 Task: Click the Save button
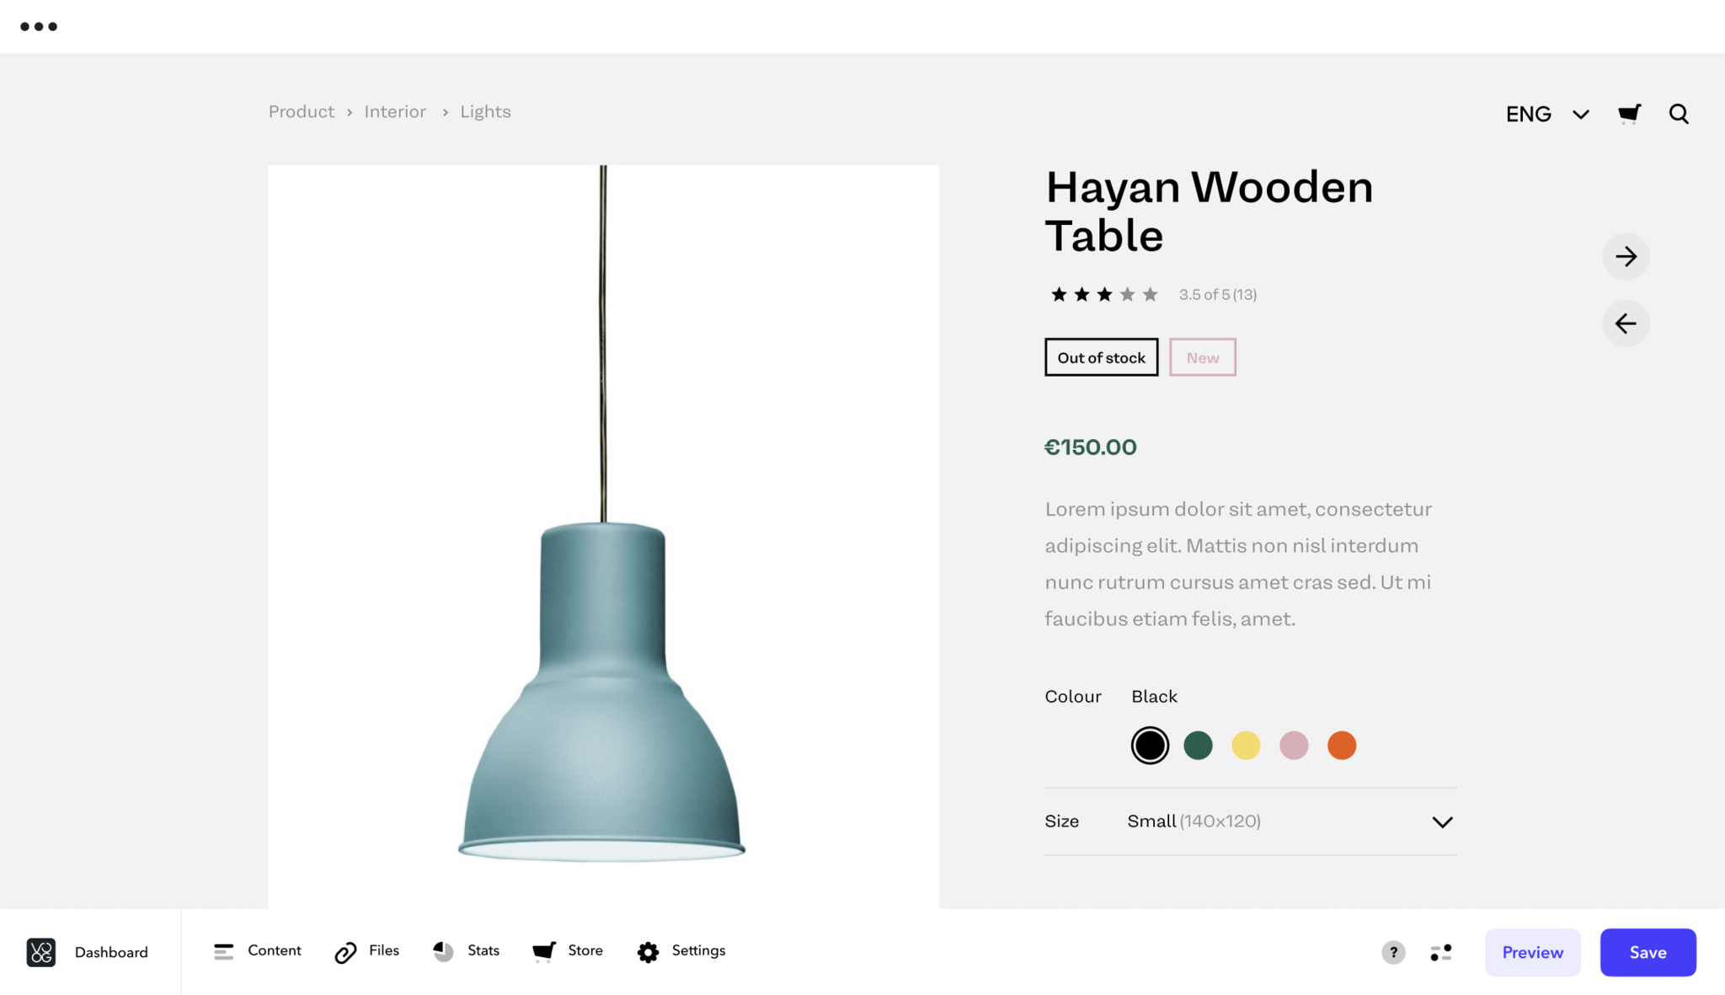tap(1648, 952)
